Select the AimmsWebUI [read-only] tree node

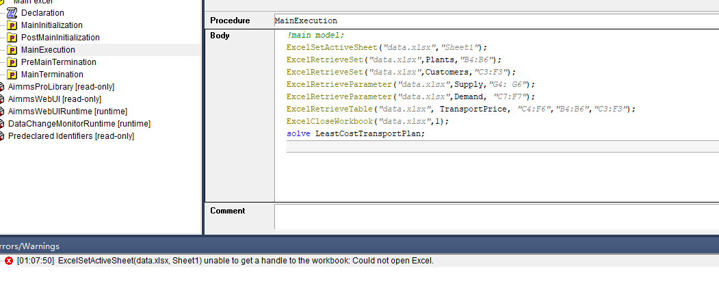click(55, 99)
